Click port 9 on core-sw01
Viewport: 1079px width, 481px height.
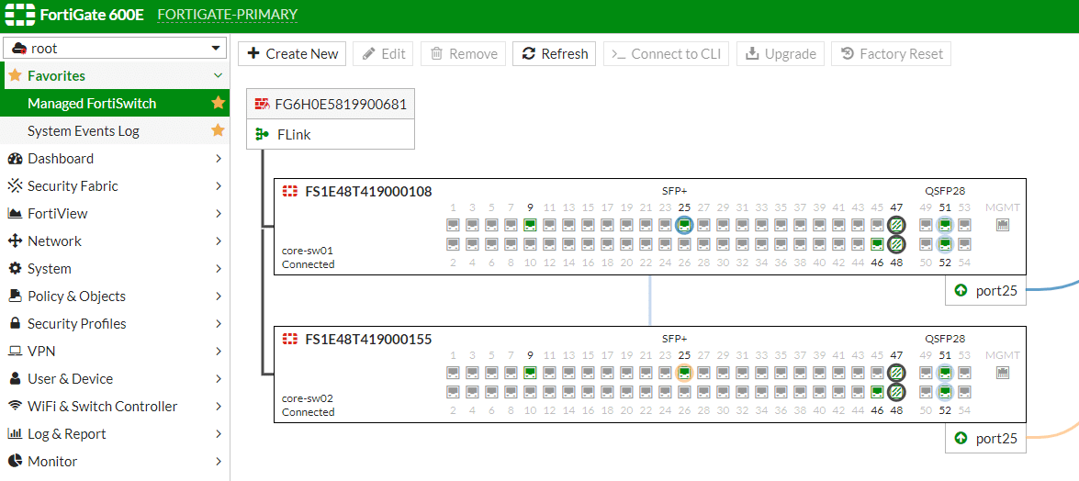pos(530,224)
